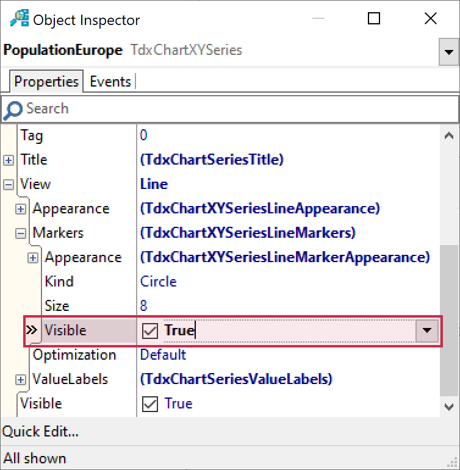Click the current-row double arrow marker
The height and width of the screenshot is (470, 460).
pyautogui.click(x=31, y=330)
